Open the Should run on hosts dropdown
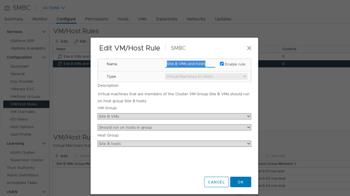 pos(174,127)
